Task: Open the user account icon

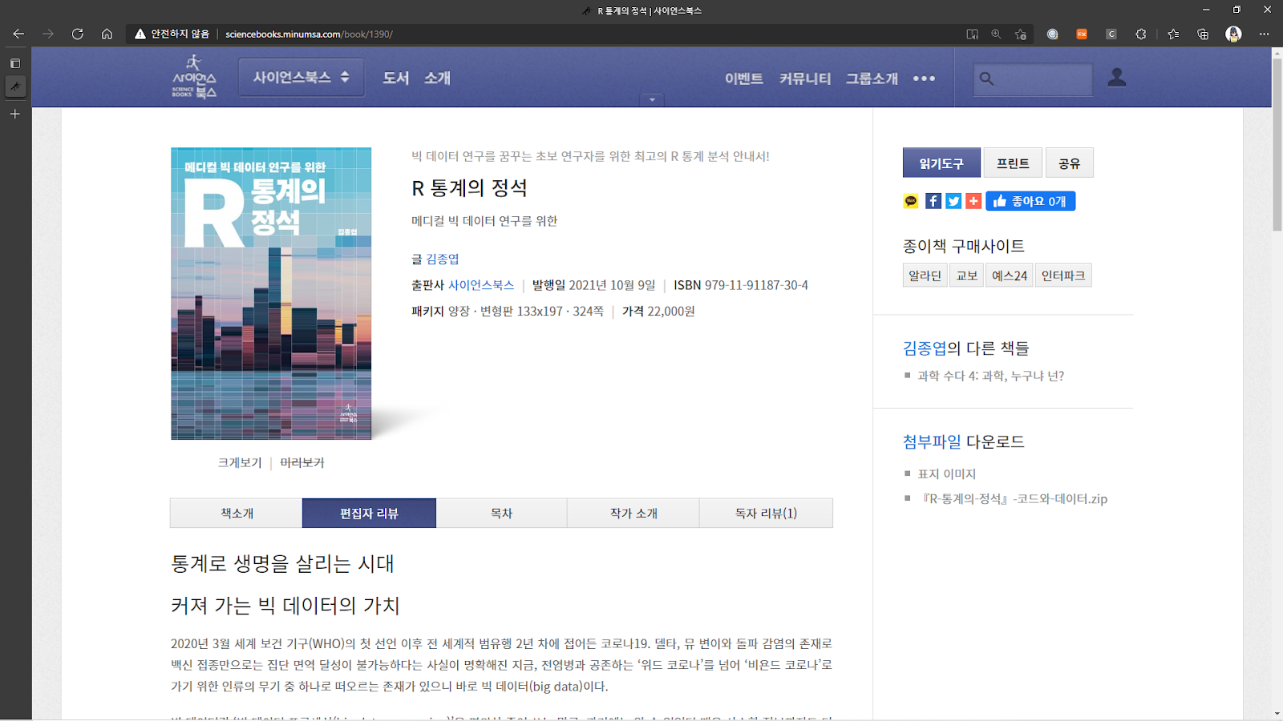Action: (x=1117, y=77)
